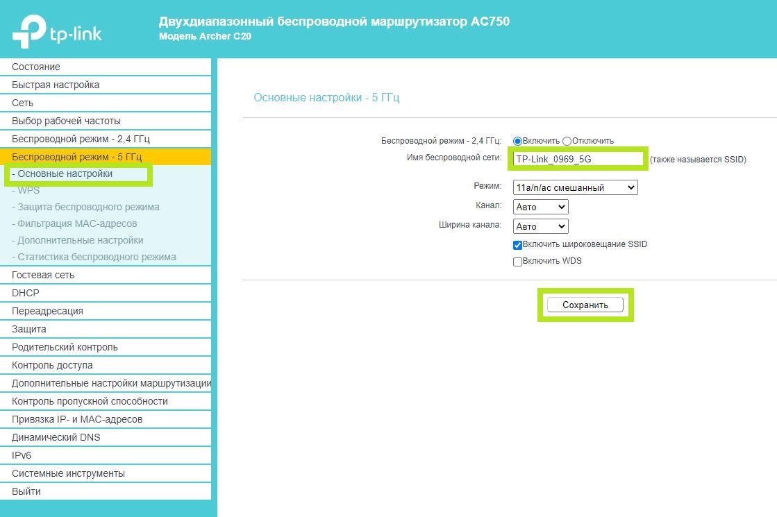Toggle the Включить широковещание SSID checkbox

coord(517,245)
